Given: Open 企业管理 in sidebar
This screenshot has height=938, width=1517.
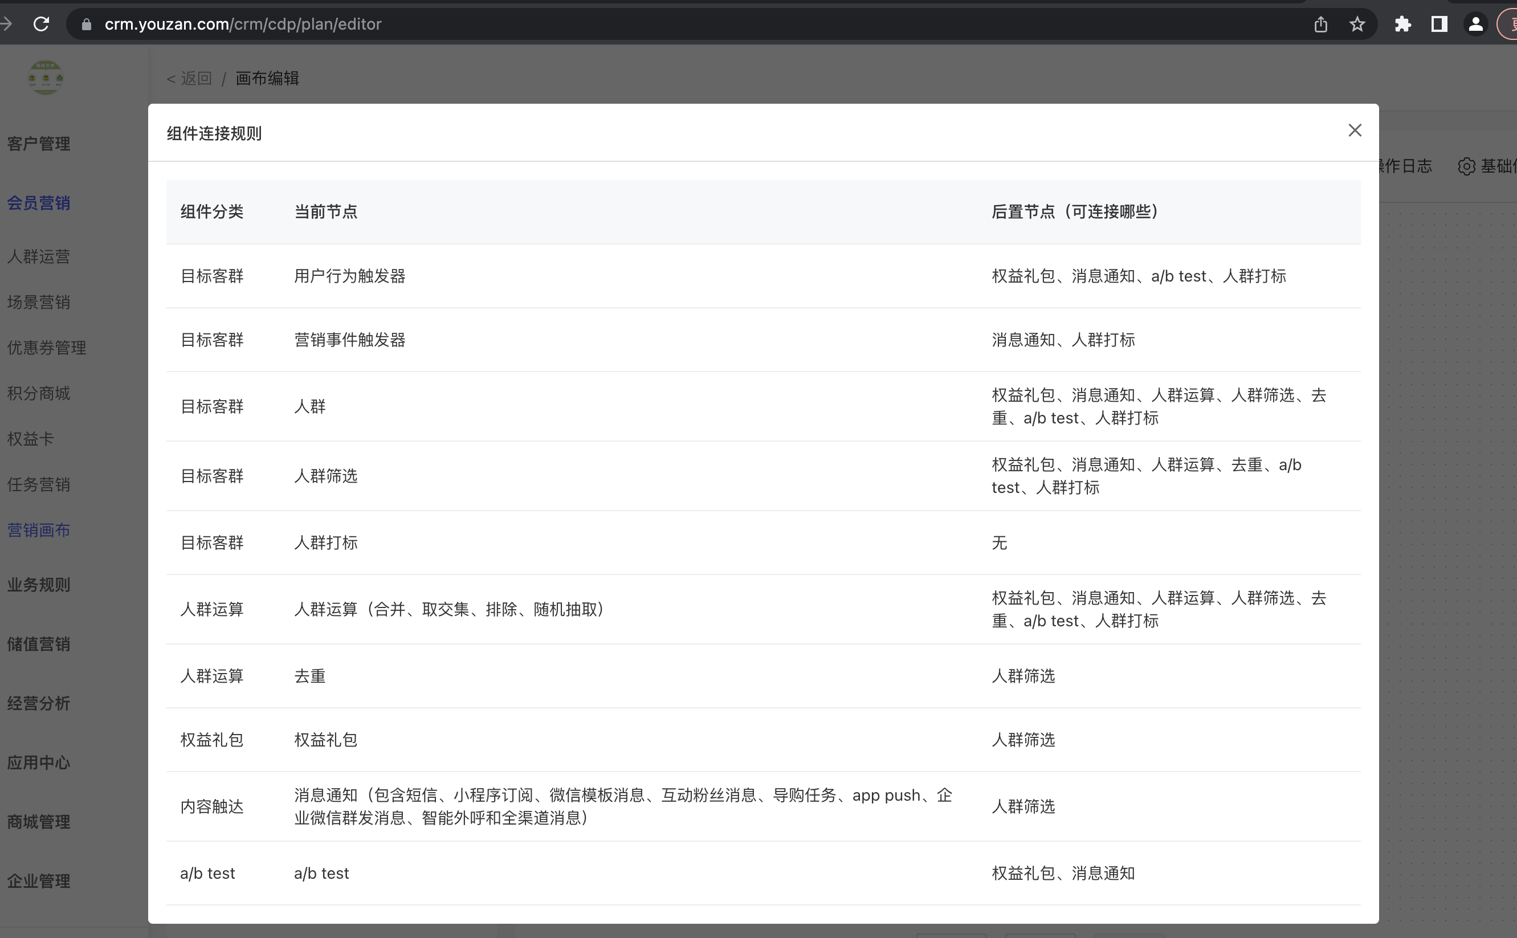Looking at the screenshot, I should tap(38, 881).
